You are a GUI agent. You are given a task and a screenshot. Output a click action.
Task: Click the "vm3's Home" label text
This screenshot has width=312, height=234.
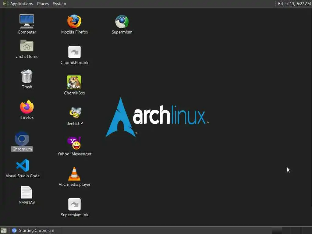coord(27,56)
